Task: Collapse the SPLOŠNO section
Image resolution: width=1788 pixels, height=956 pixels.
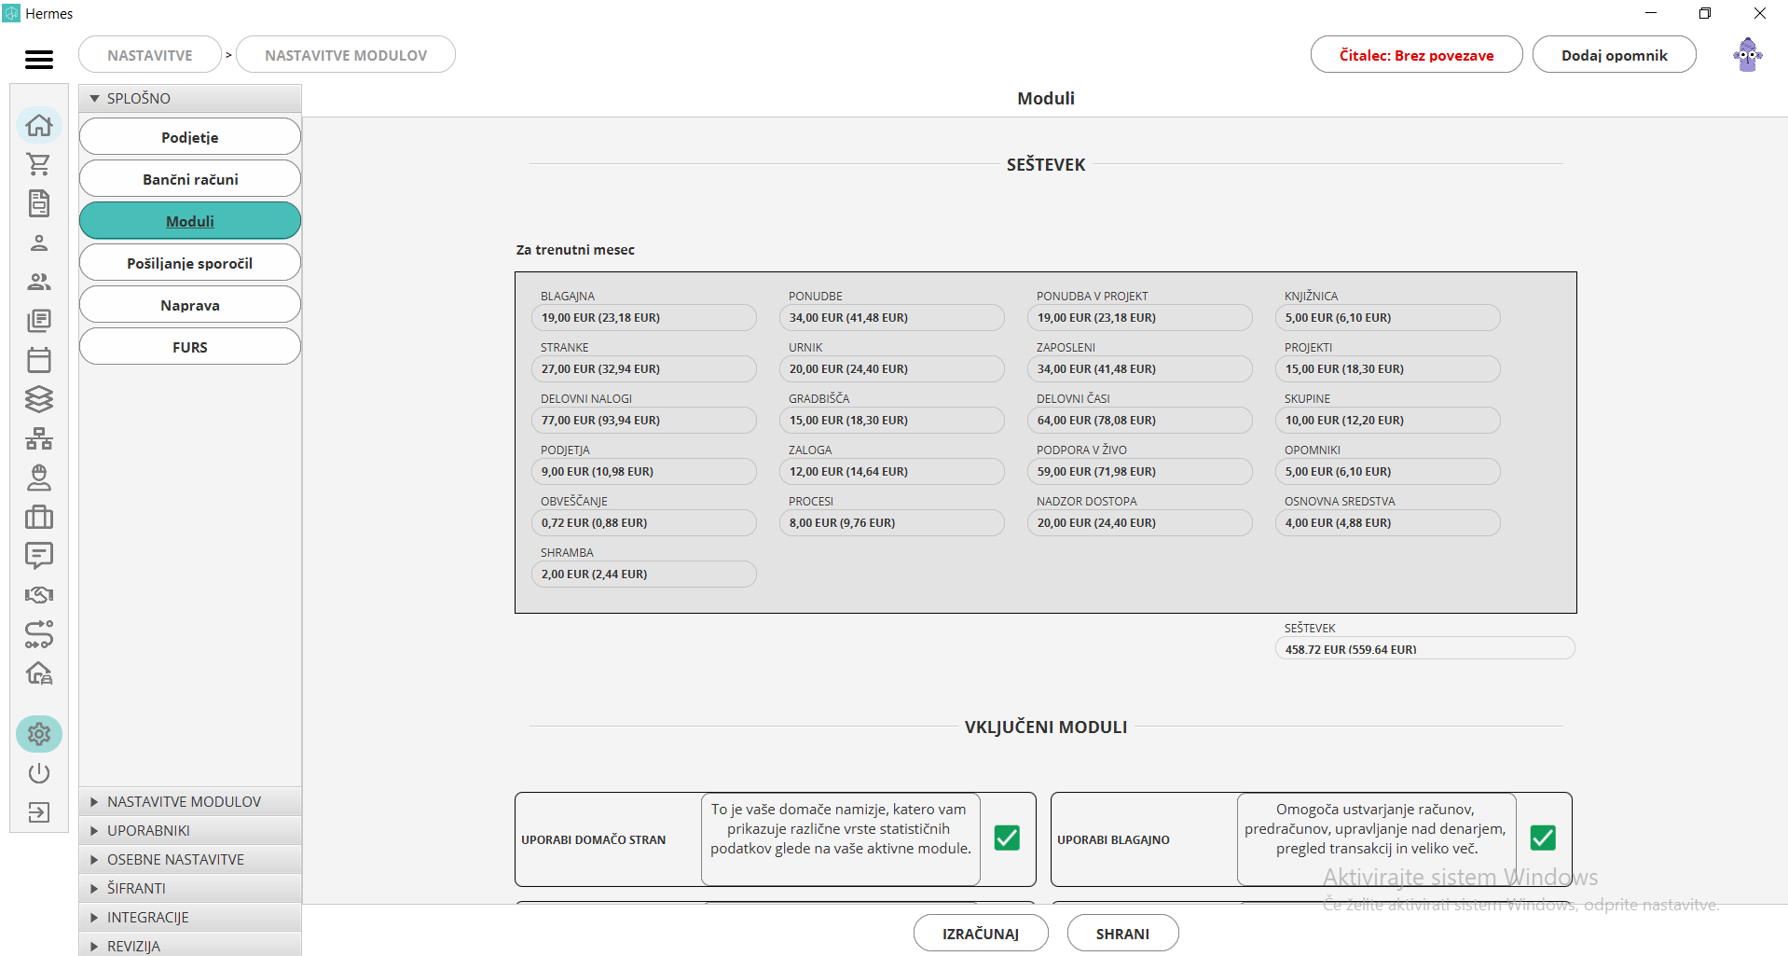Action: pyautogui.click(x=190, y=98)
